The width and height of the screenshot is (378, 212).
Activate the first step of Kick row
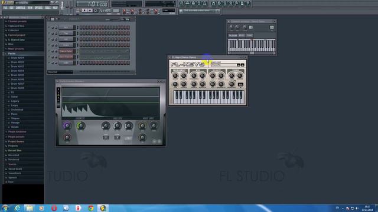(81, 28)
